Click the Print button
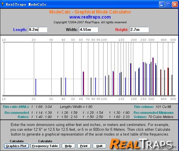The width and height of the screenshot is (179, 151). coord(84,146)
